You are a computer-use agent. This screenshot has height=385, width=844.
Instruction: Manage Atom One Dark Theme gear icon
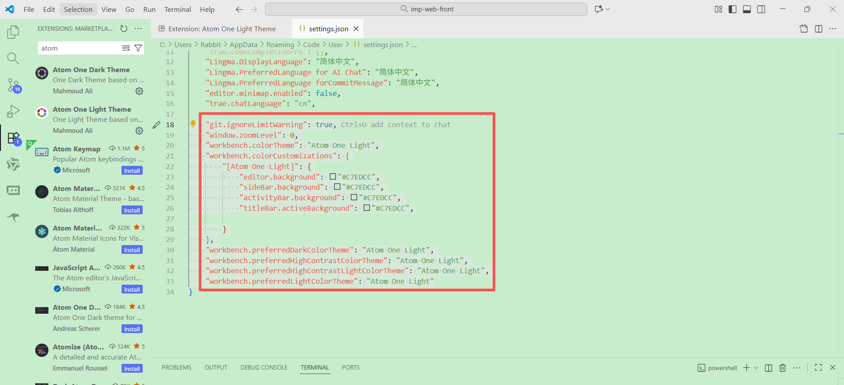[139, 91]
